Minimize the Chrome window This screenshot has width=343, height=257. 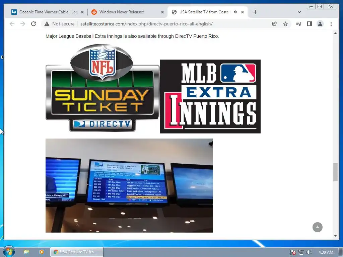coord(311,7)
